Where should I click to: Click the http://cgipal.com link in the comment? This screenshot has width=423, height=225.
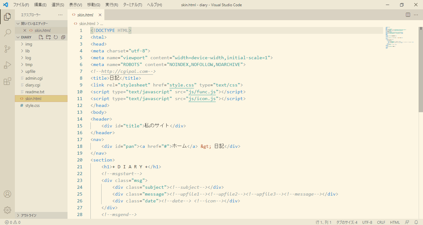127,71
